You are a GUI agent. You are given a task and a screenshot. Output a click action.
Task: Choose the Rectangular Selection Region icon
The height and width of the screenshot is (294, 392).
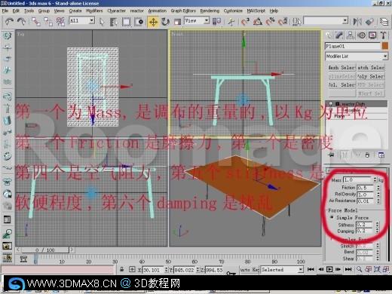(x=126, y=22)
